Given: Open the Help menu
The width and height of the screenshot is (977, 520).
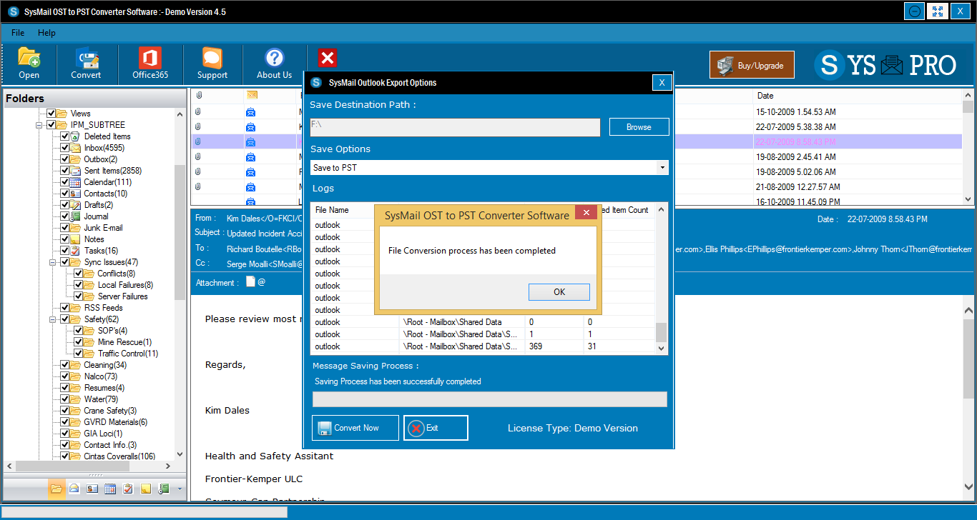Looking at the screenshot, I should 46,33.
